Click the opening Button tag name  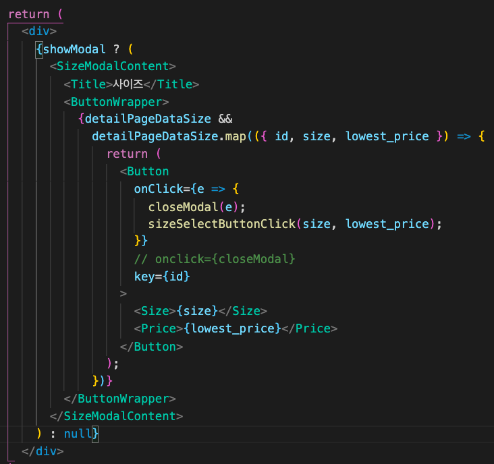pyautogui.click(x=148, y=171)
